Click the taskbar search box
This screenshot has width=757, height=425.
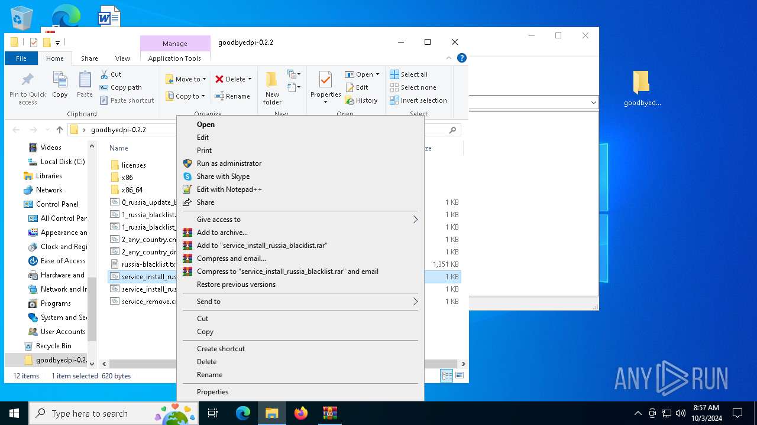[113, 413]
